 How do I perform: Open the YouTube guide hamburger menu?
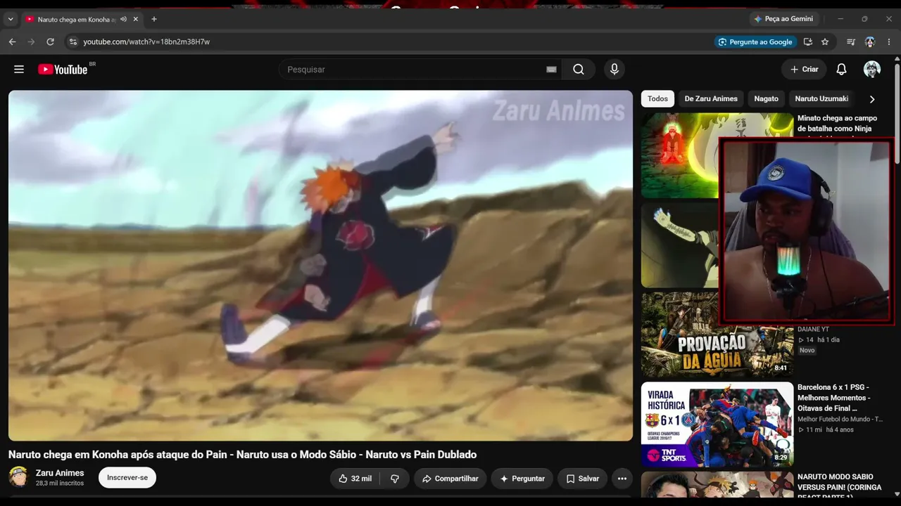click(19, 70)
